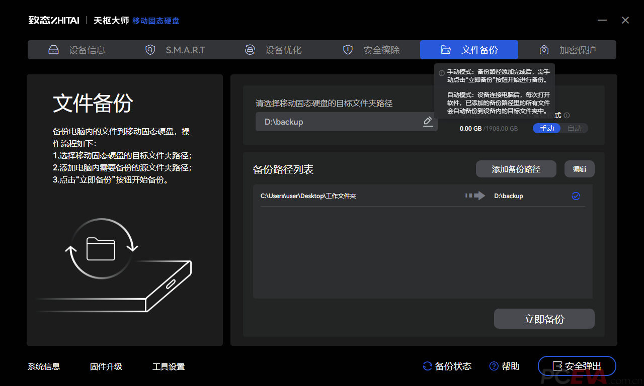Image resolution: width=644 pixels, height=386 pixels.
Task: Click the pencil icon beside D:\backup
Action: click(428, 121)
